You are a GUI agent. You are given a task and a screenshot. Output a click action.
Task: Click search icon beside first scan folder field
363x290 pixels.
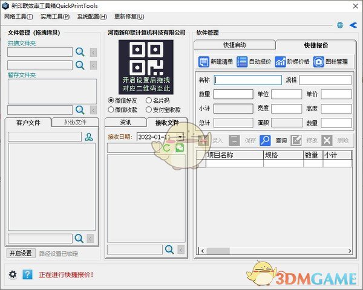[x=80, y=52]
